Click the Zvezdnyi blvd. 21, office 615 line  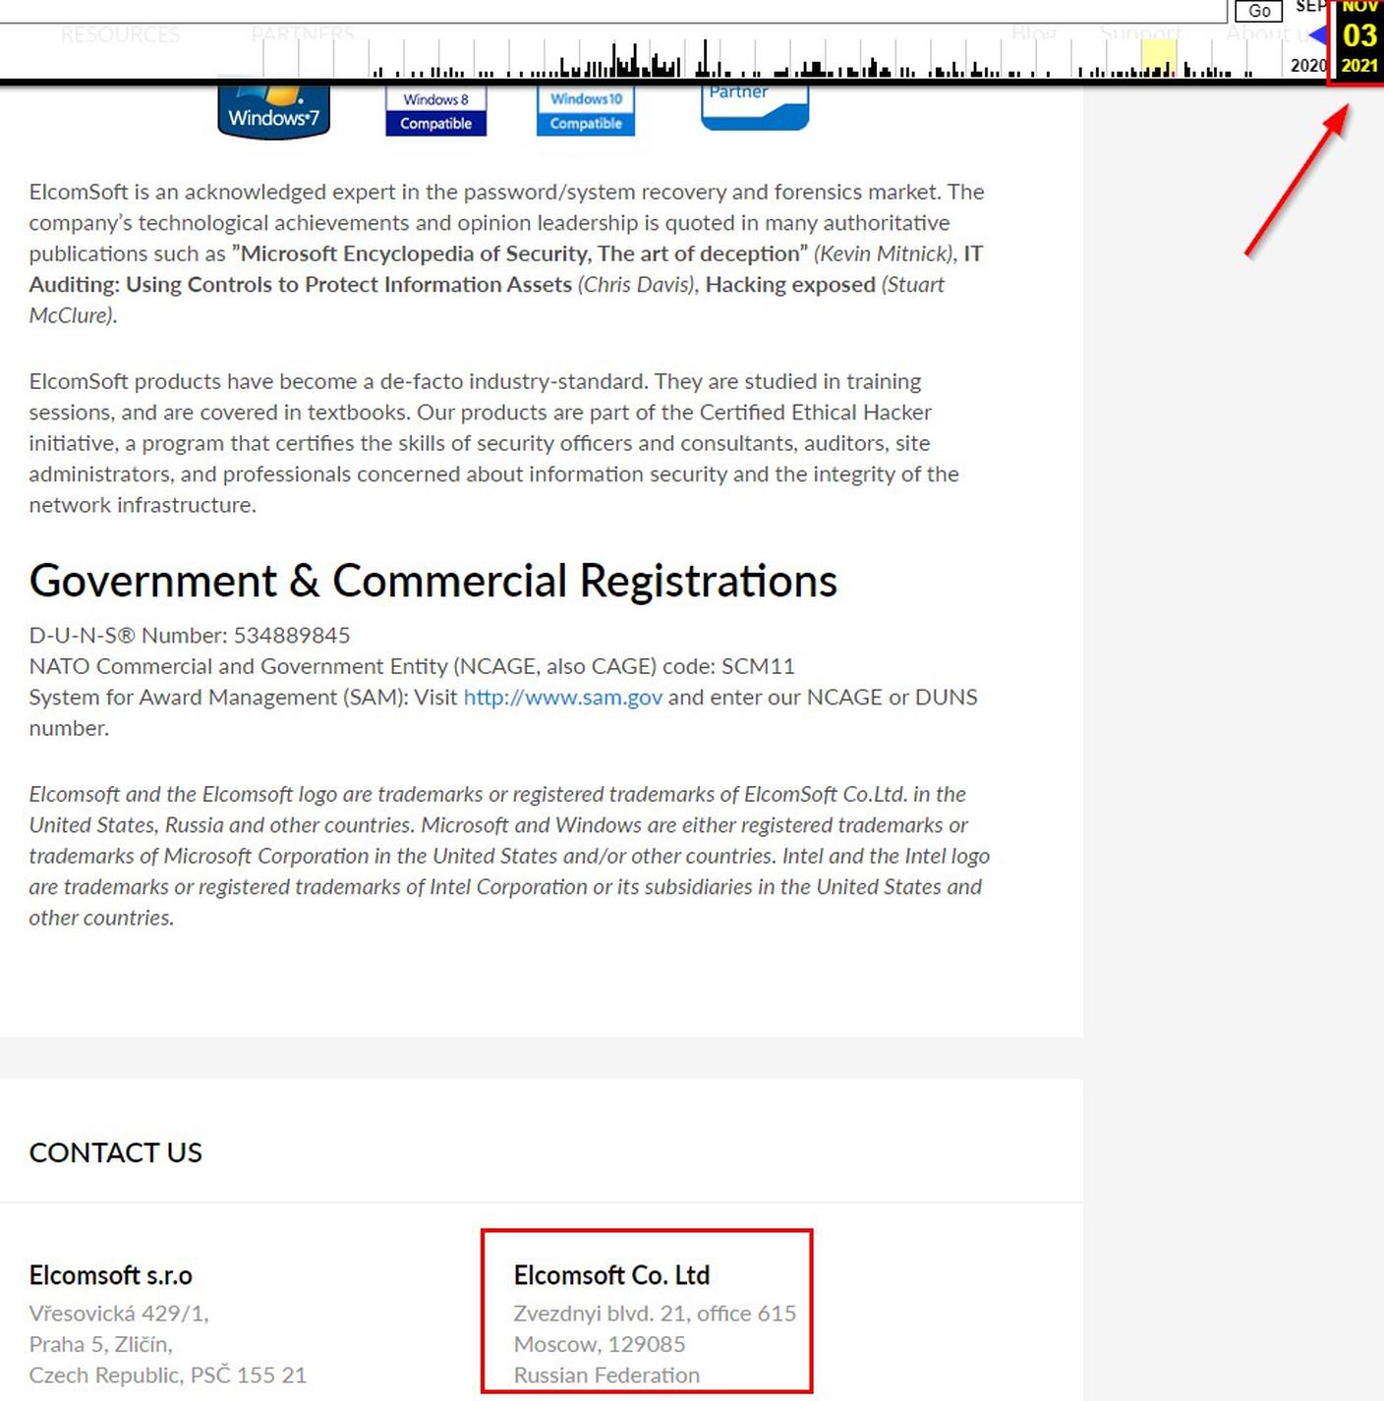655,1314
